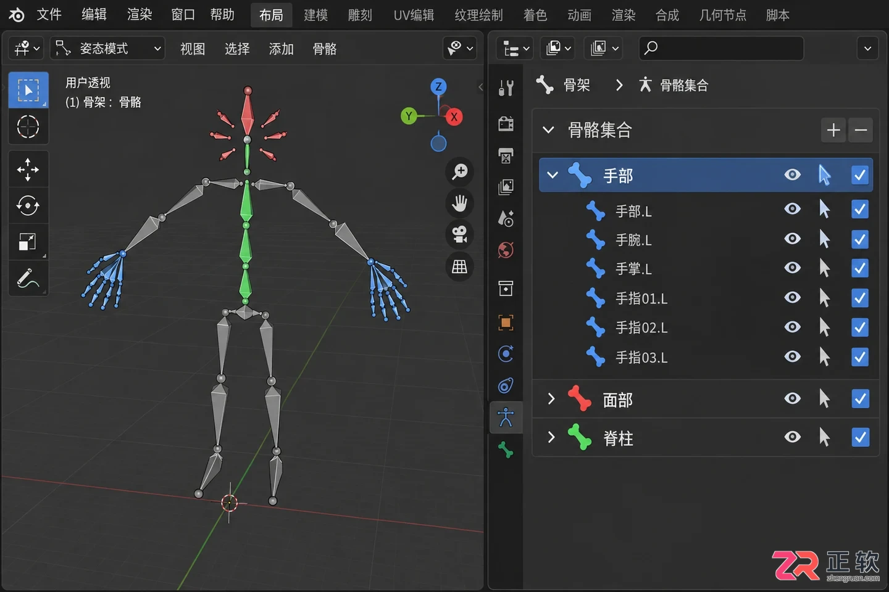Open the 添加 menu in viewport header
Image resolution: width=889 pixels, height=592 pixels.
pos(281,49)
